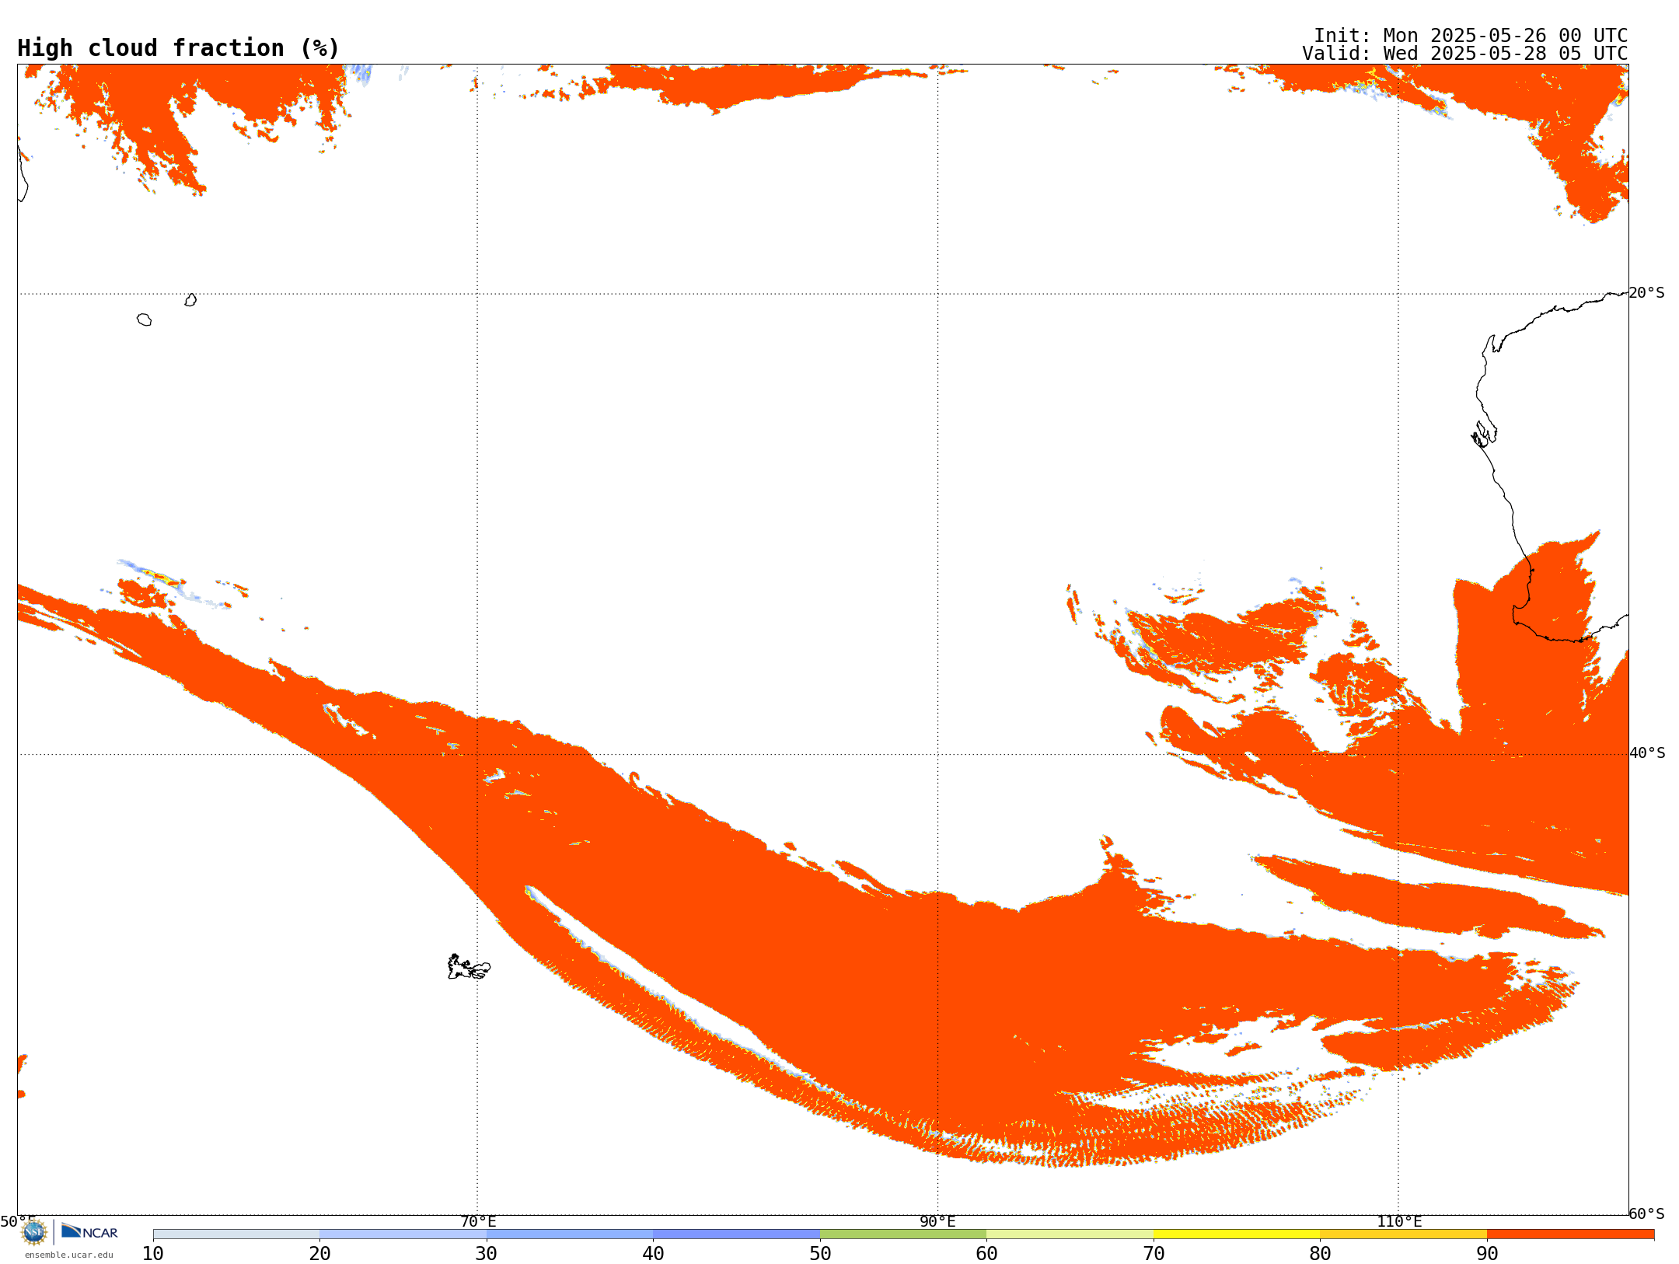Viewport: 1679px width, 1264px height.
Task: Open the ensemble.ucar.edu text link
Action: point(69,1255)
